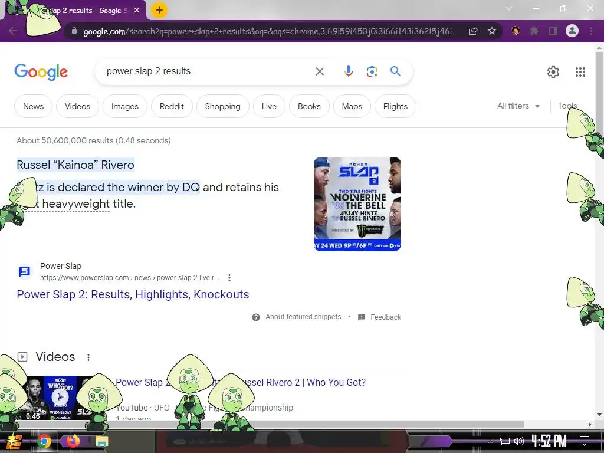
Task: Click the powerslap.com result URL text
Action: tap(129, 278)
